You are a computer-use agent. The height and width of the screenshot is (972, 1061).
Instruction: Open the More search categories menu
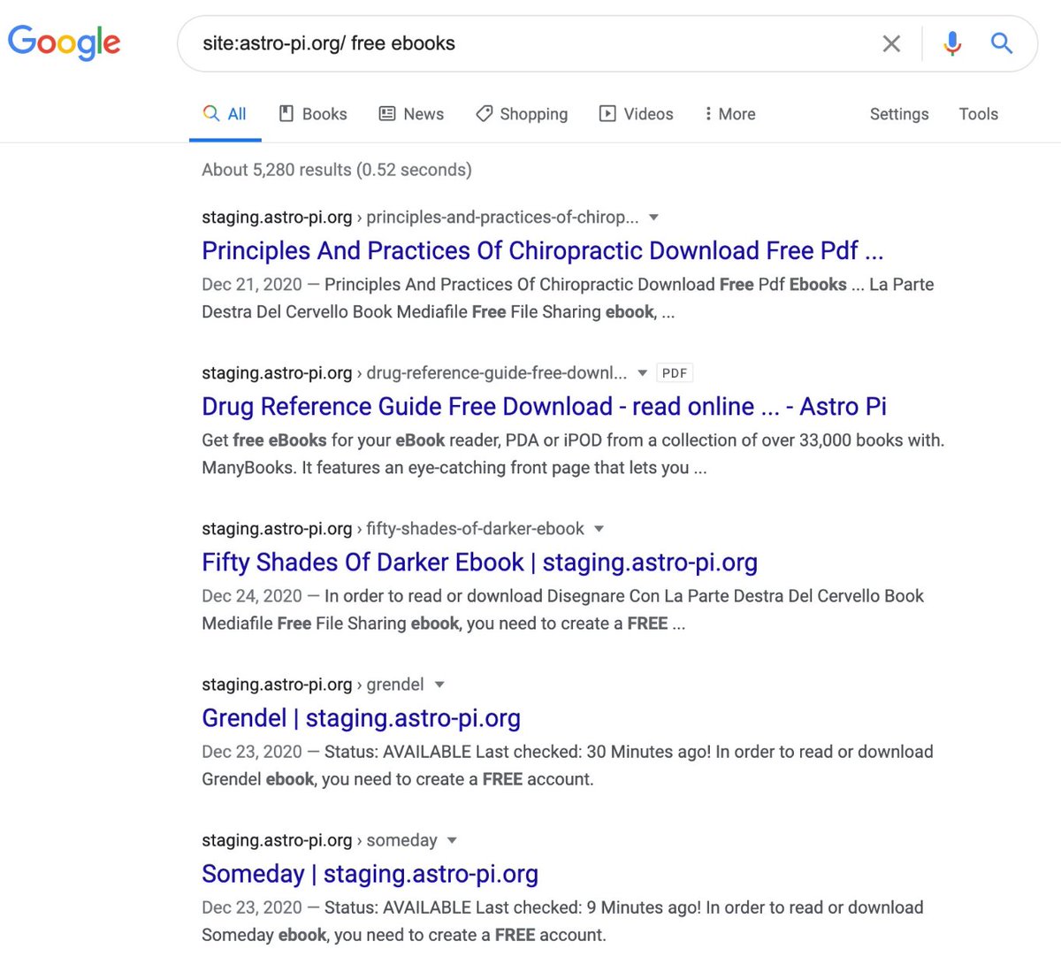[x=729, y=114]
